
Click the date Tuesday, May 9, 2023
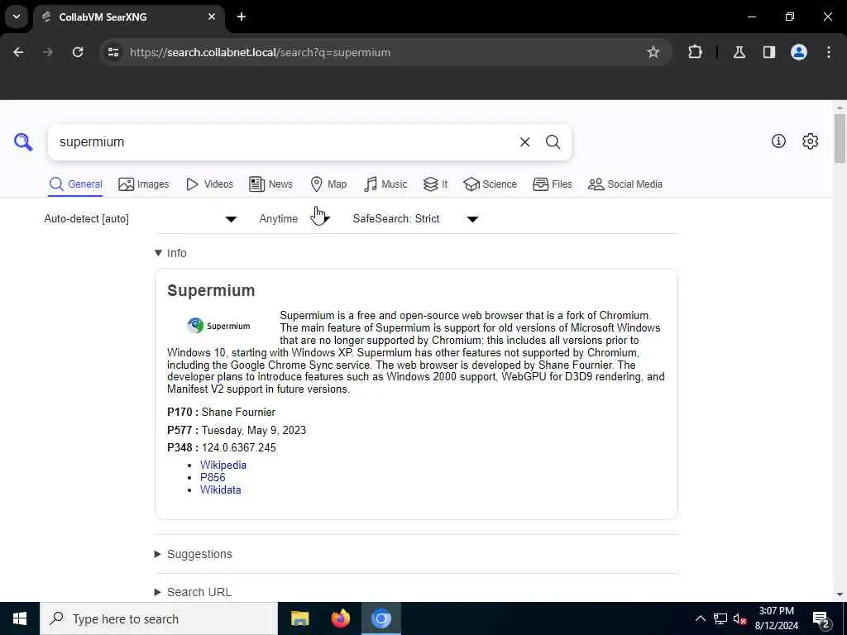click(x=254, y=430)
